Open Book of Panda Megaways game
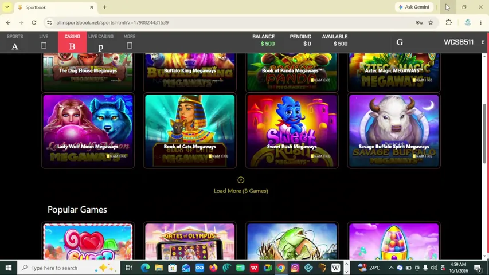 [292, 72]
